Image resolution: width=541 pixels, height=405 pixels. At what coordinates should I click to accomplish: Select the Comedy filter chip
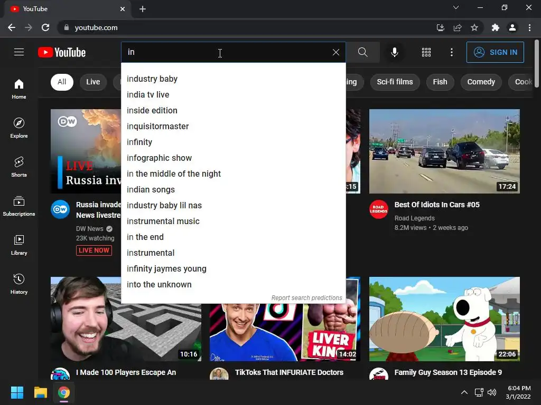[x=481, y=82]
